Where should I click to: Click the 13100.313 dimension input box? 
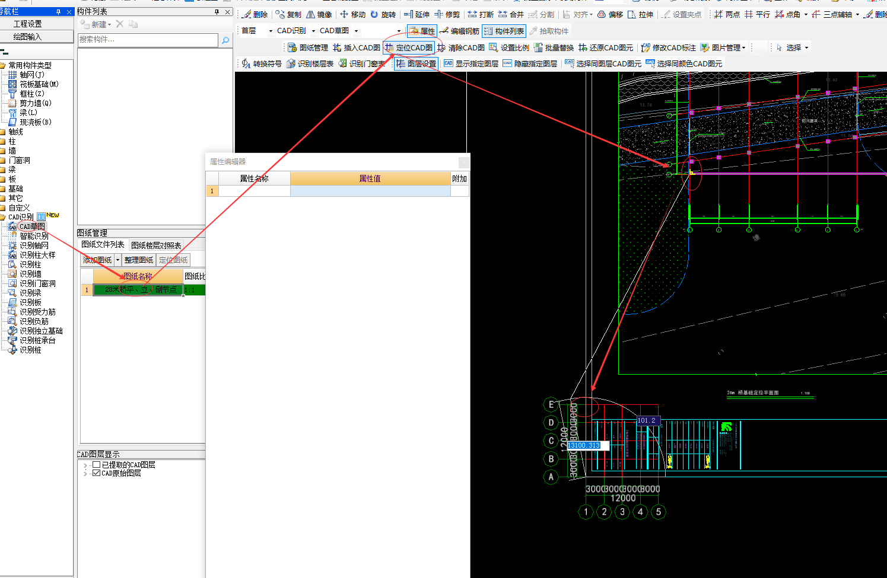[x=587, y=445]
